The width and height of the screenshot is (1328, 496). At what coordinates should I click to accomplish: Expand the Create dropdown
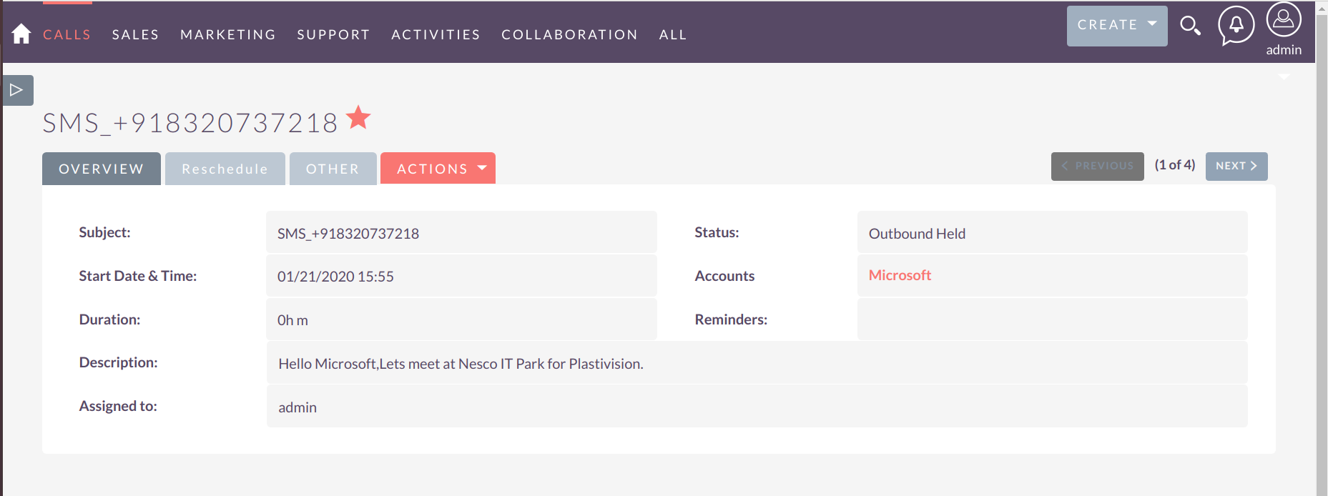pyautogui.click(x=1116, y=26)
